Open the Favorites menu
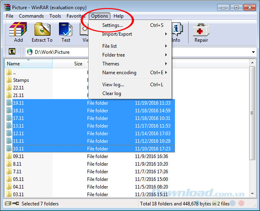The width and height of the screenshot is (260, 211). 76,16
